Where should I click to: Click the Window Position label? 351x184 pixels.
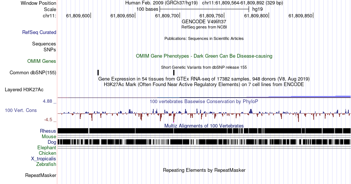(38, 3)
